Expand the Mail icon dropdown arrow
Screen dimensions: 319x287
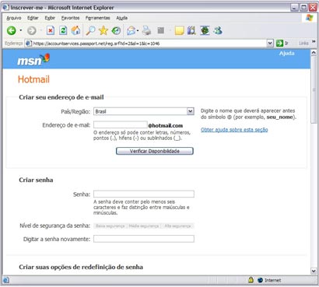138,30
